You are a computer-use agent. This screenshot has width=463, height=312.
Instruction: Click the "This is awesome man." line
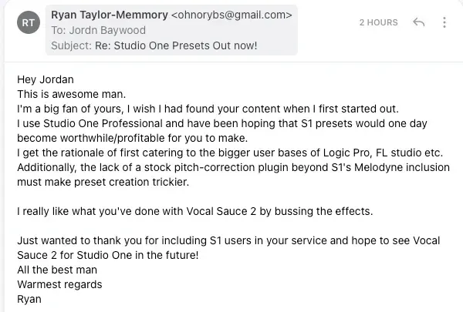[72, 94]
